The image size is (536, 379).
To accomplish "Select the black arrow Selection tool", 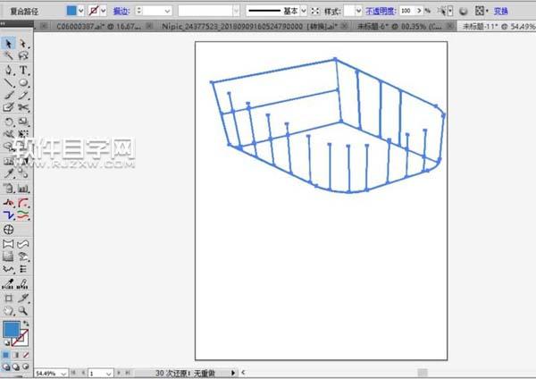I will [8, 43].
